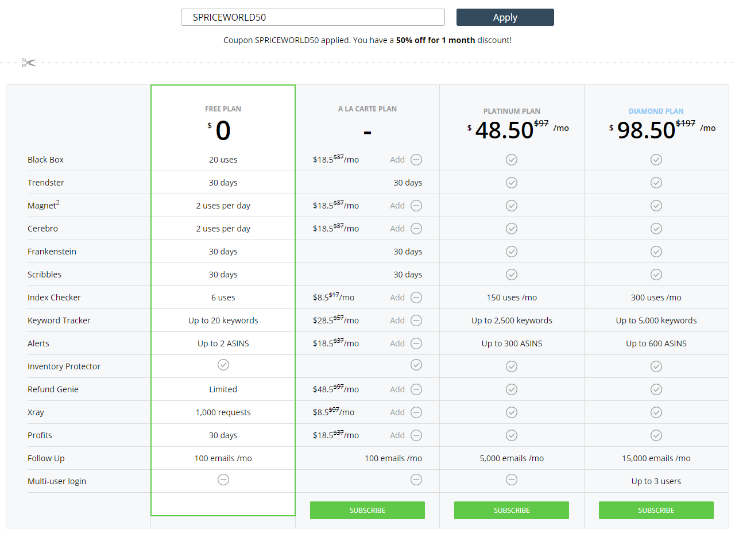Click 'Add' text in Keyword Tracker row
The width and height of the screenshot is (735, 533).
(397, 320)
